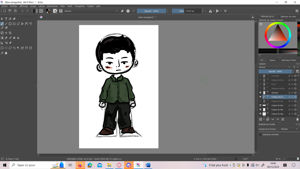
Task: Switch to the Historique d'annulation tab
Action: 289,60
